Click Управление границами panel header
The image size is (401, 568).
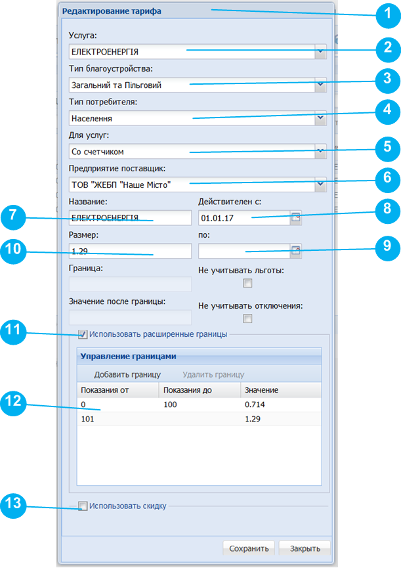[199, 356]
